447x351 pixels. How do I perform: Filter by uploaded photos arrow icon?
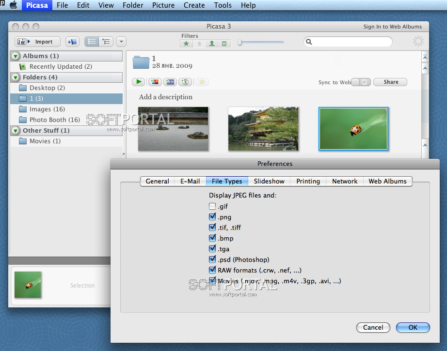pos(199,43)
